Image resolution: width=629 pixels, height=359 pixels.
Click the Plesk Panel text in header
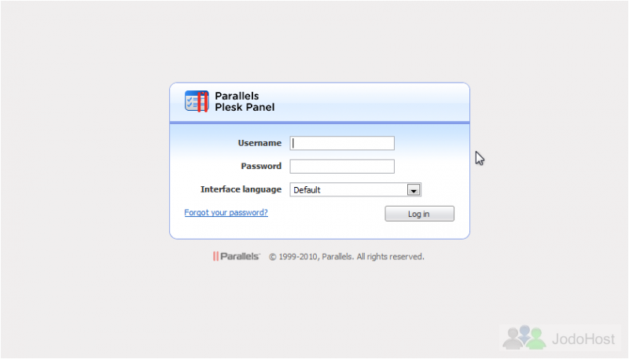coord(245,108)
